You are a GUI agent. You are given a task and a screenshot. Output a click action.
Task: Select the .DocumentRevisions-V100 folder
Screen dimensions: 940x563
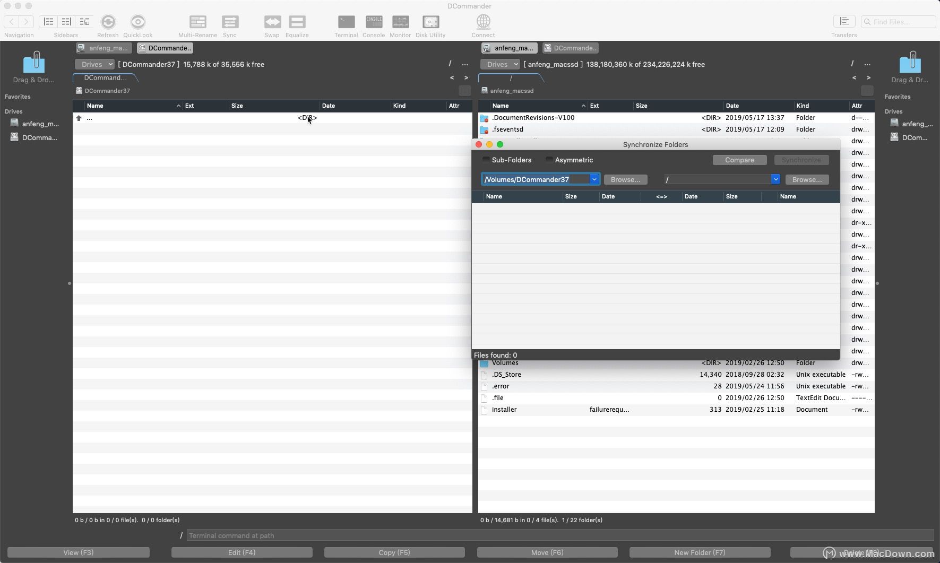pyautogui.click(x=676, y=118)
